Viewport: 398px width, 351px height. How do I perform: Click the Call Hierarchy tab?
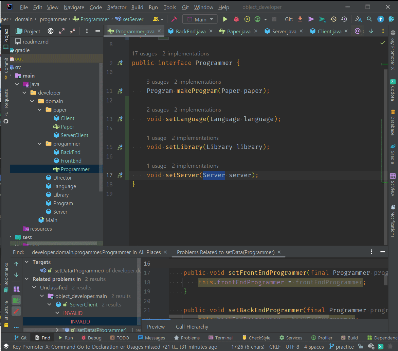click(192, 327)
